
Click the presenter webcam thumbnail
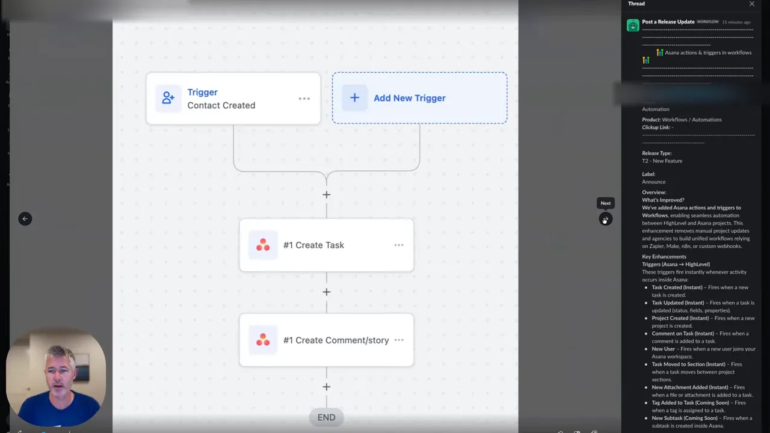(x=56, y=378)
